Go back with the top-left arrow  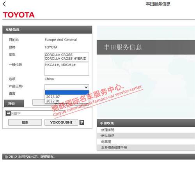click(x=4, y=4)
